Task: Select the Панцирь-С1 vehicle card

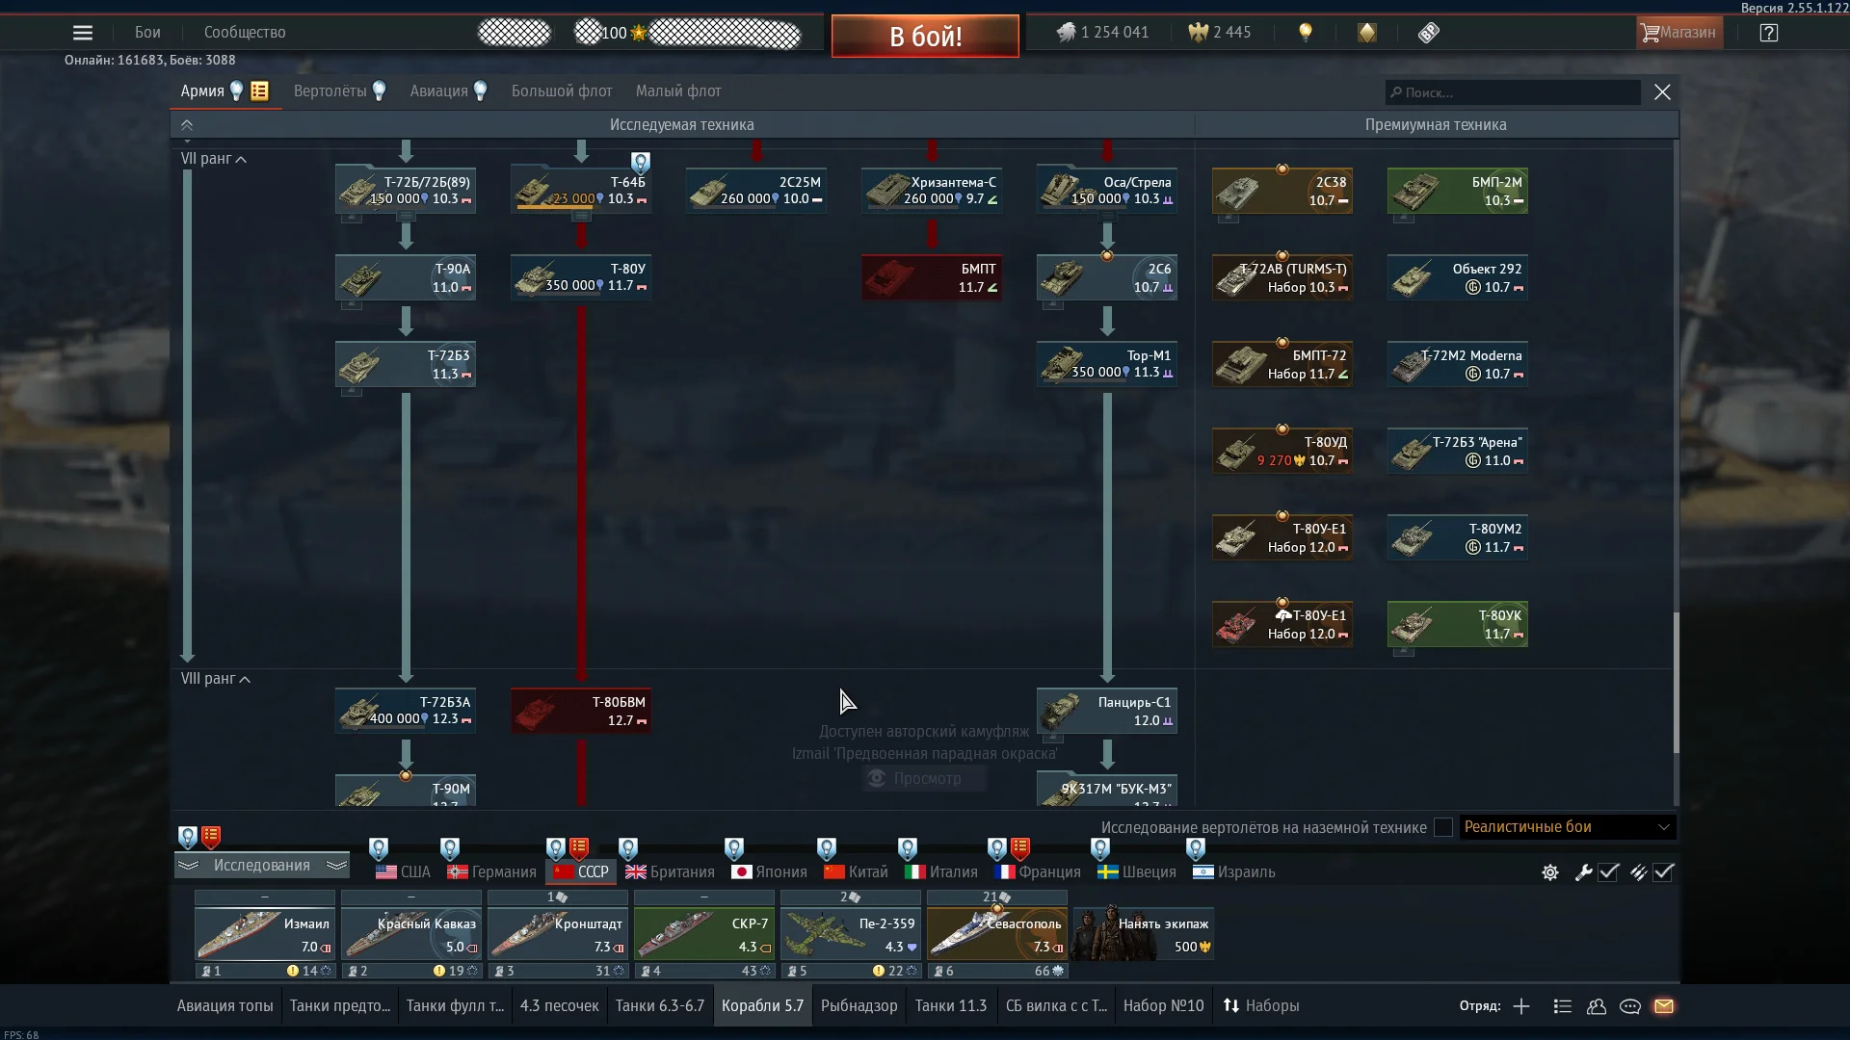Action: pos(1107,711)
